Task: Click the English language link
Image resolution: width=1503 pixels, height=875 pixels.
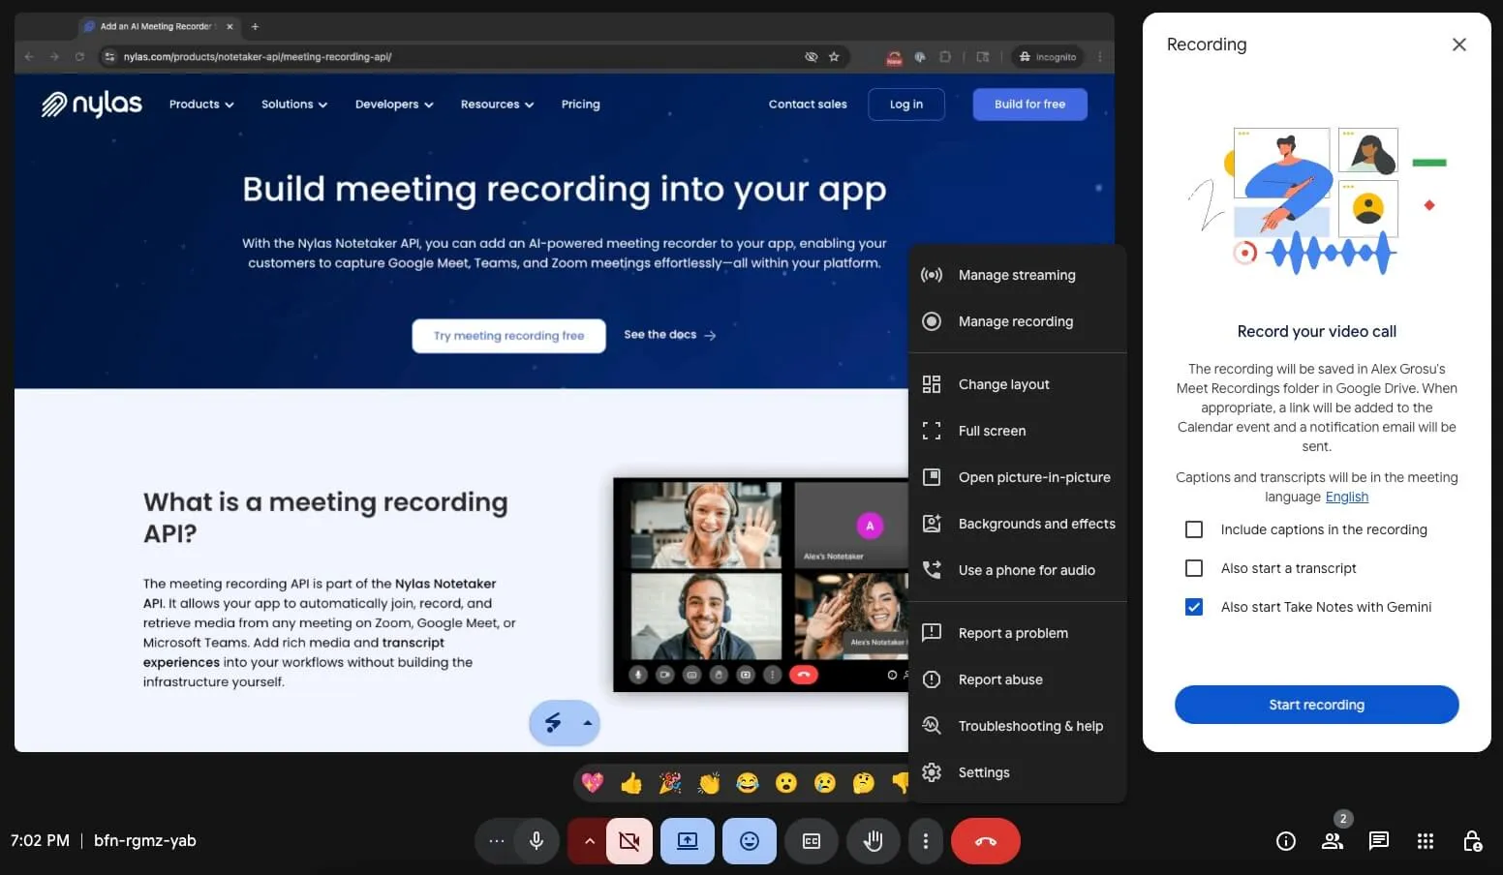Action: click(1347, 497)
